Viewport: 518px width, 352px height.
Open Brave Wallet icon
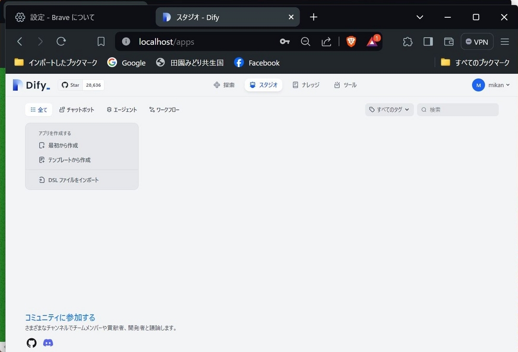(449, 41)
